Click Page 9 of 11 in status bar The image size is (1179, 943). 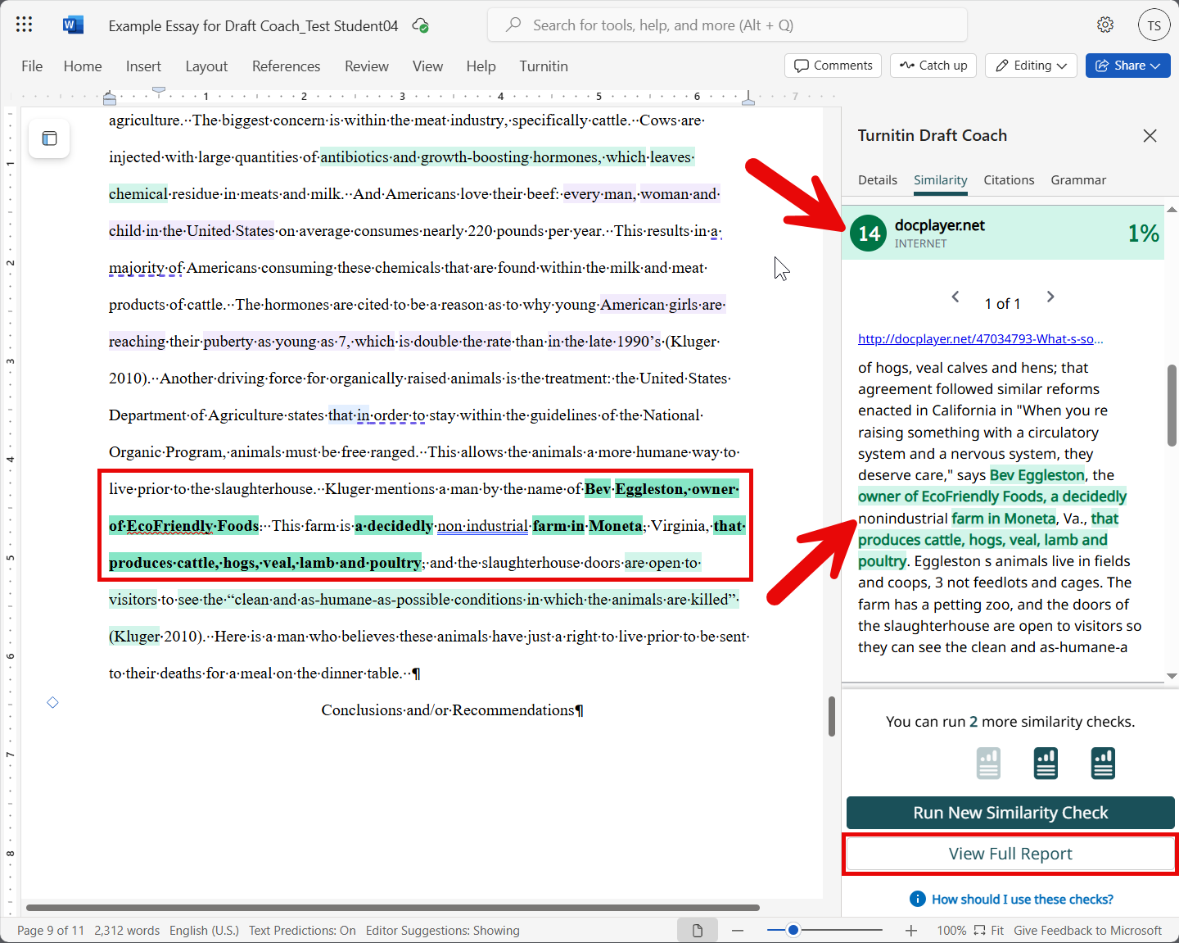[x=51, y=931]
